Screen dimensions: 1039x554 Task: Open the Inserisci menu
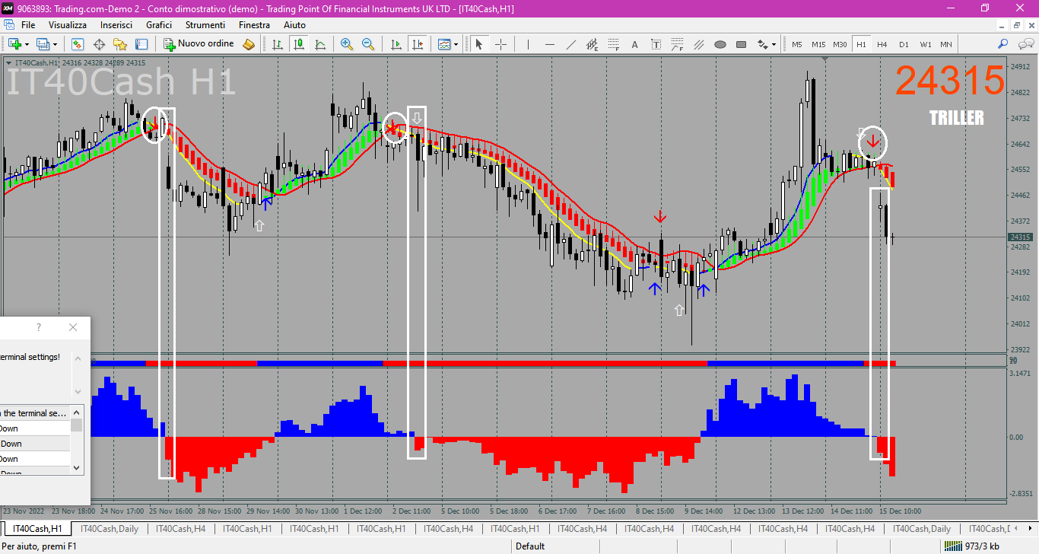click(x=116, y=25)
